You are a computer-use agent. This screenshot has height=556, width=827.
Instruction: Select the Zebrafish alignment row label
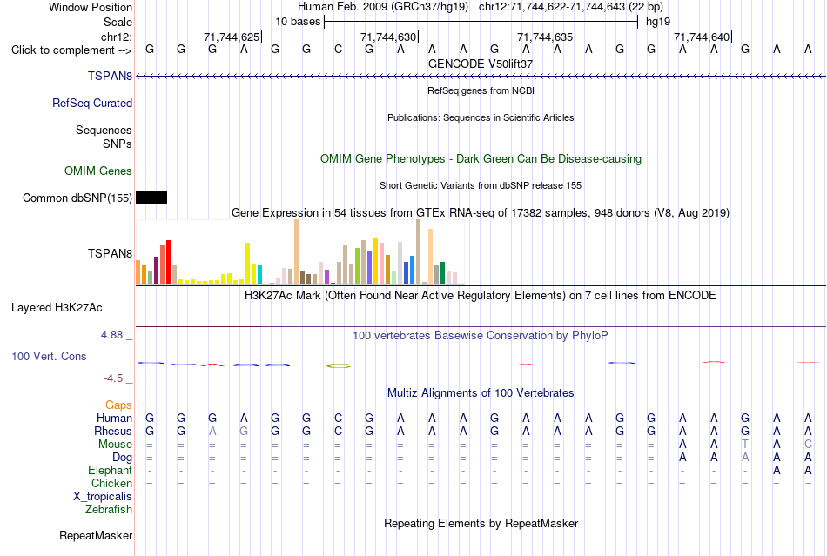109,510
